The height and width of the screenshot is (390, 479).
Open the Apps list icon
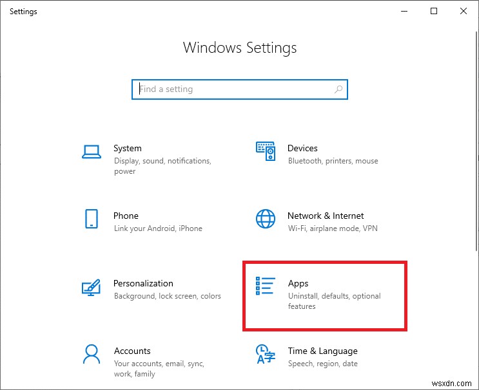[x=266, y=286]
